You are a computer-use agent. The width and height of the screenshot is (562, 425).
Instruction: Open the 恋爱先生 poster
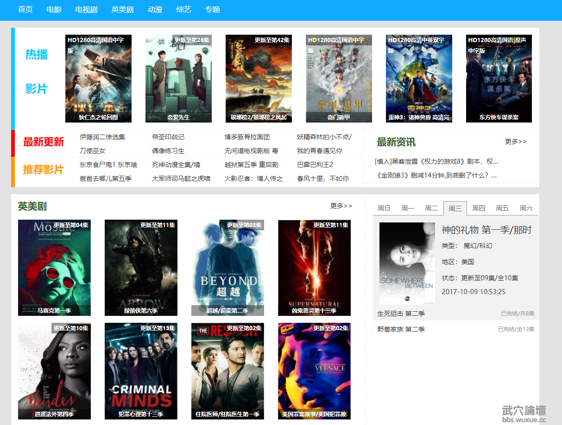(x=178, y=79)
